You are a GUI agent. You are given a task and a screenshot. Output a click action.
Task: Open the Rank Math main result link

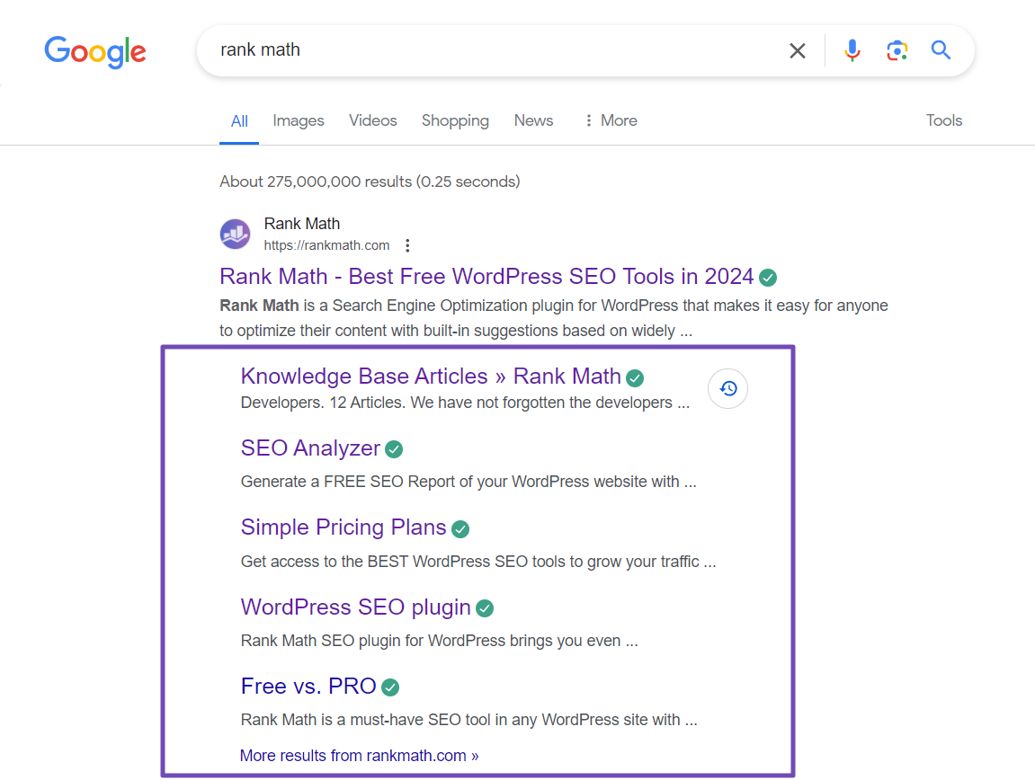pos(486,276)
